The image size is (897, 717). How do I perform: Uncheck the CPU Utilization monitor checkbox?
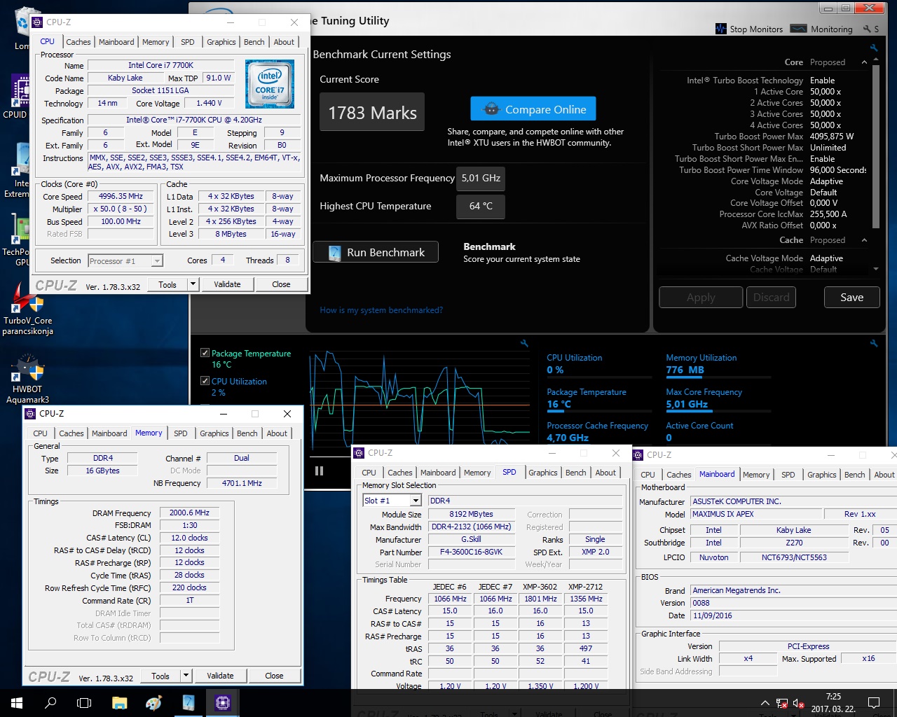pos(205,381)
